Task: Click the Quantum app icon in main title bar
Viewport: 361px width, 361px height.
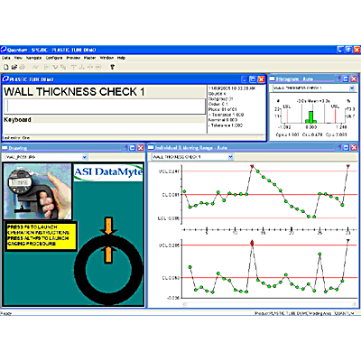Action: (x=4, y=50)
